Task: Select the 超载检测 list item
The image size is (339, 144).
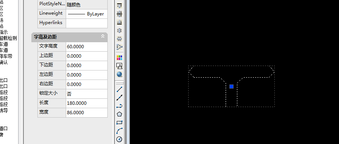Action: click(8, 38)
